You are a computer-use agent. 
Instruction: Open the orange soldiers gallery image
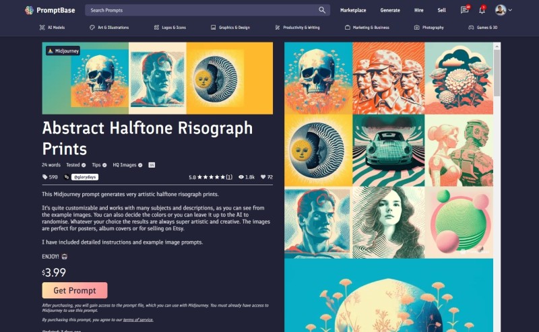(x=389, y=78)
